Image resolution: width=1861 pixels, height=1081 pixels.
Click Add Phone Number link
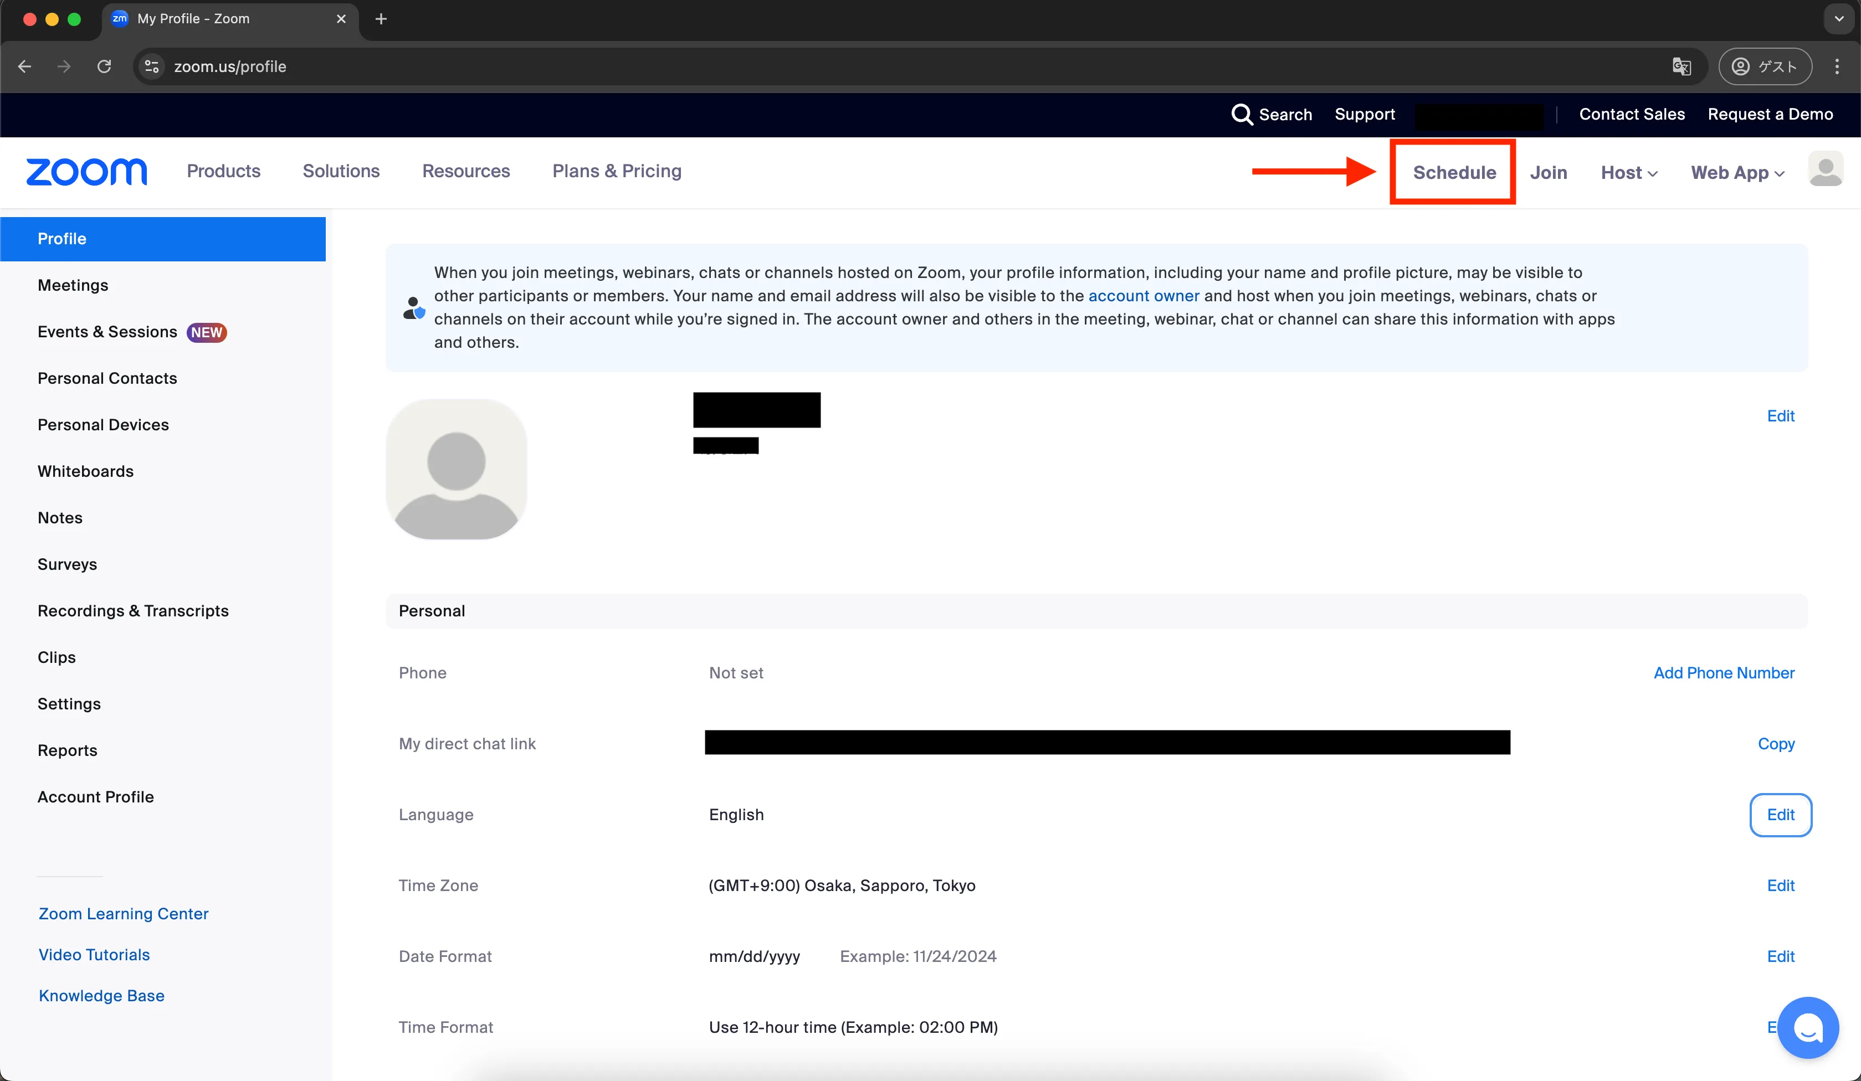click(1723, 673)
